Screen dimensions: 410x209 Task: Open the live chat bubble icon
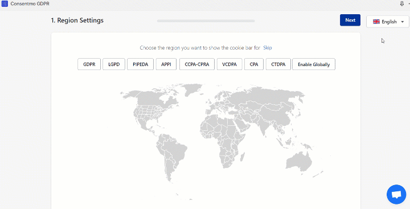(396, 194)
